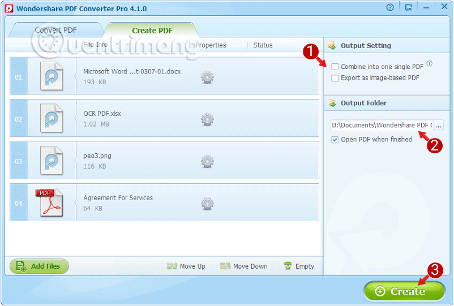The width and height of the screenshot is (454, 306).
Task: Click the 116 KB size text
Action: coord(95,166)
